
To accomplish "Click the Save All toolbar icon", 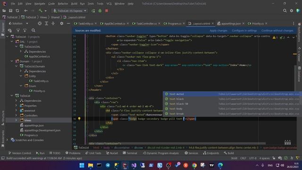I will point(10,11).
